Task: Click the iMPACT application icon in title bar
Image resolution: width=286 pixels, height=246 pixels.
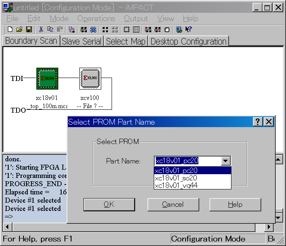Action: click(x=8, y=7)
